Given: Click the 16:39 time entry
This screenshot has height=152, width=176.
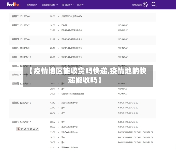Looking at the screenshot, I should tap(52, 25).
